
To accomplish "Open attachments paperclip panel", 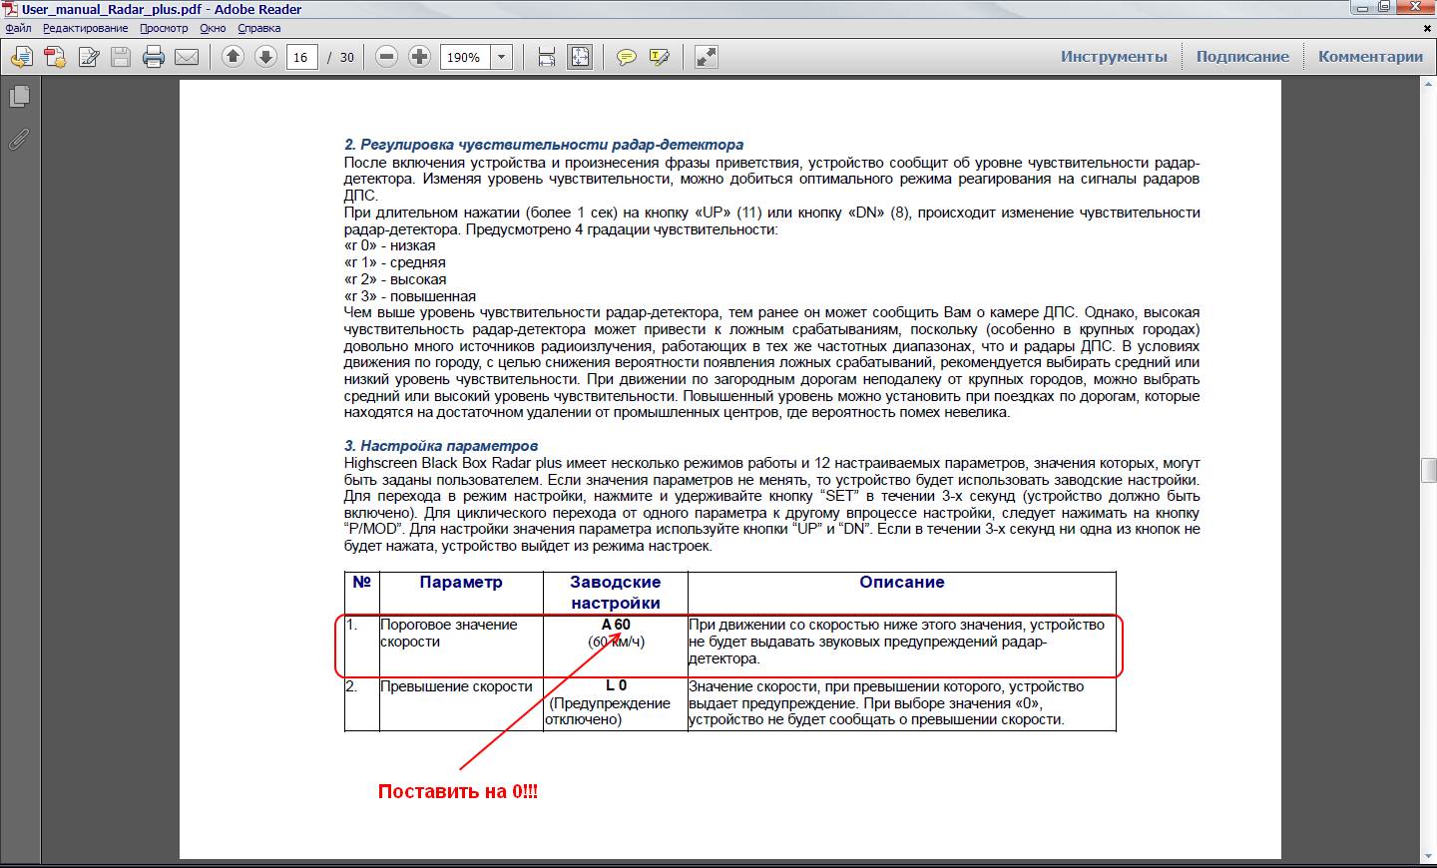I will click(19, 140).
